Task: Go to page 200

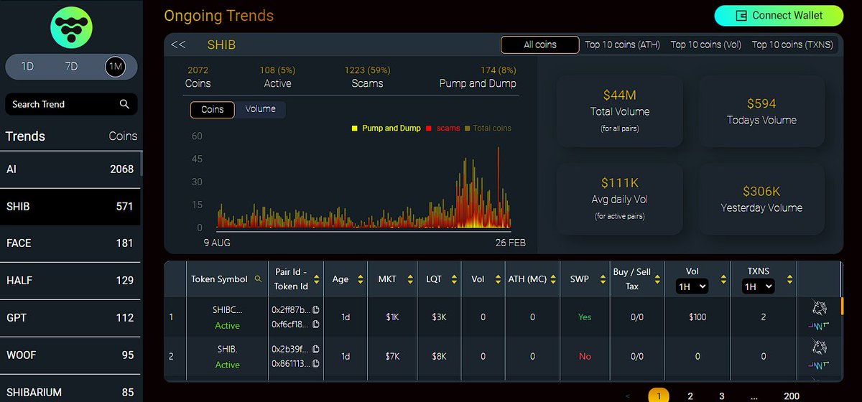Action: [x=792, y=396]
